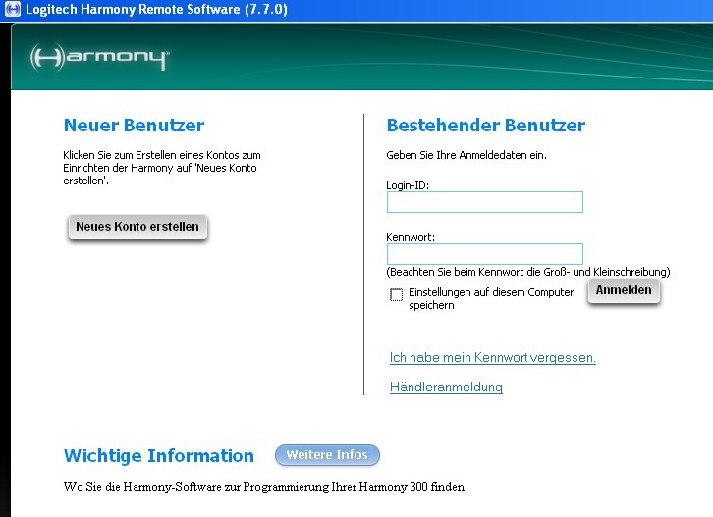The image size is (713, 517).
Task: Click the Harmony app icon in title bar
Action: [x=12, y=9]
